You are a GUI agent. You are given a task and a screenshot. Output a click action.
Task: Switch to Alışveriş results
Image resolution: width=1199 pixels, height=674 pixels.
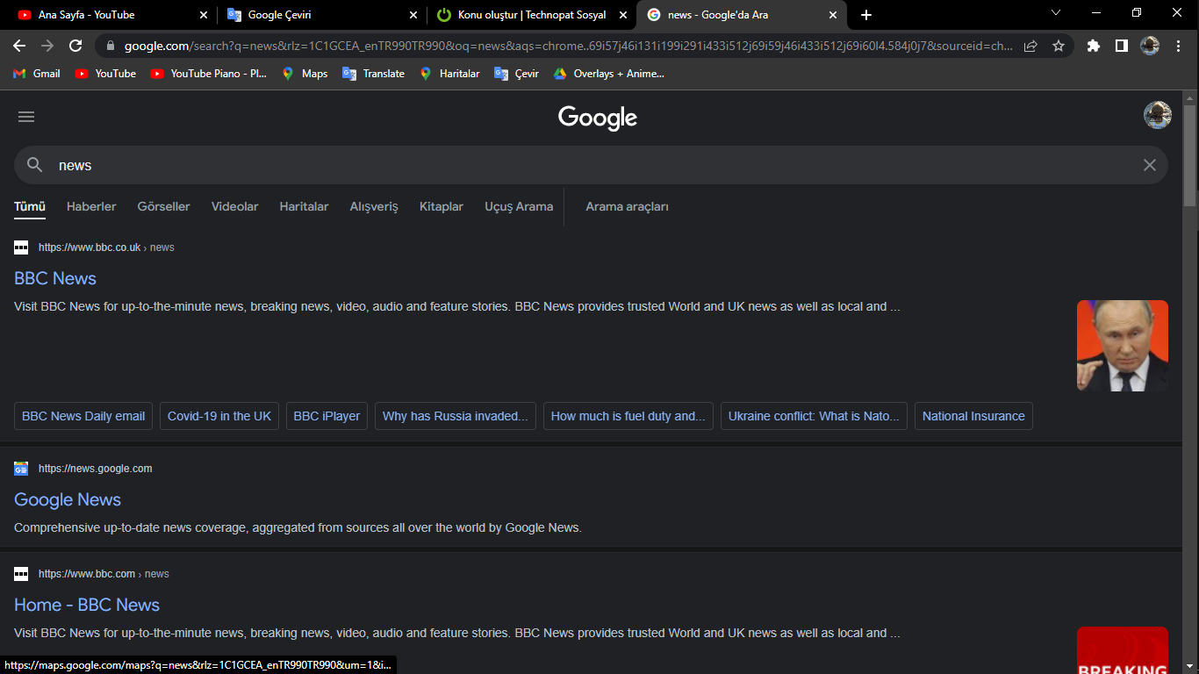374,207
